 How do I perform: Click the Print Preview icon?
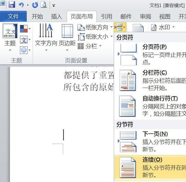[44, 5]
